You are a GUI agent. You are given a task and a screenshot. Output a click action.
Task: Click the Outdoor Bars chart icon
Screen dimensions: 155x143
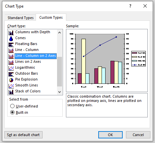point(11,74)
